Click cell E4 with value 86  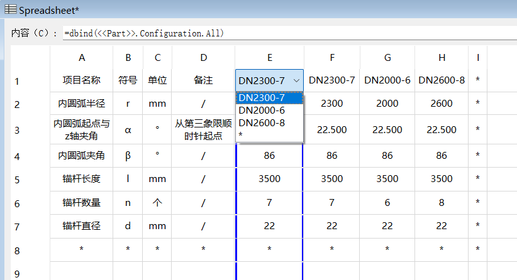pyautogui.click(x=269, y=156)
